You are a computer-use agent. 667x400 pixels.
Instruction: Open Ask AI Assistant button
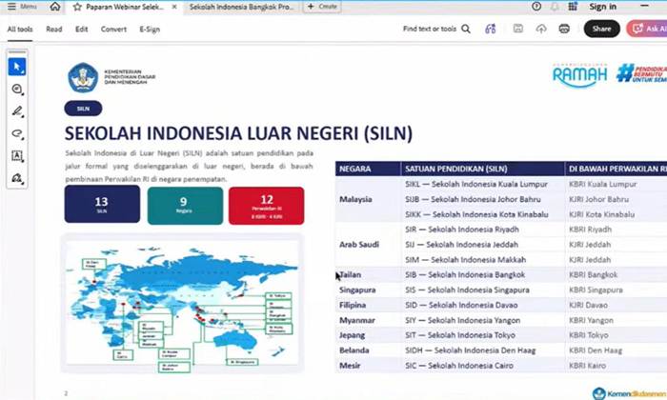click(647, 29)
